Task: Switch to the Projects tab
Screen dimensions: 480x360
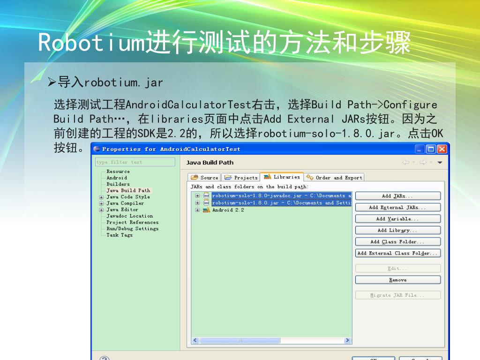Action: (241, 177)
